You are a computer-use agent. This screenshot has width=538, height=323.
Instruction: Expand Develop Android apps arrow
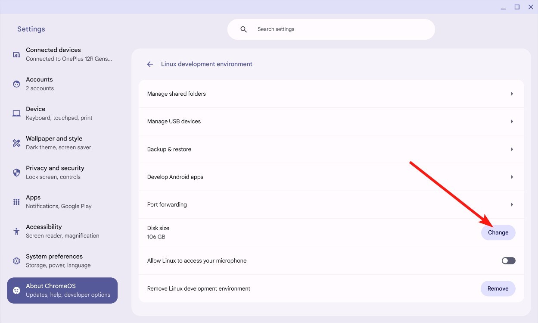(512, 177)
